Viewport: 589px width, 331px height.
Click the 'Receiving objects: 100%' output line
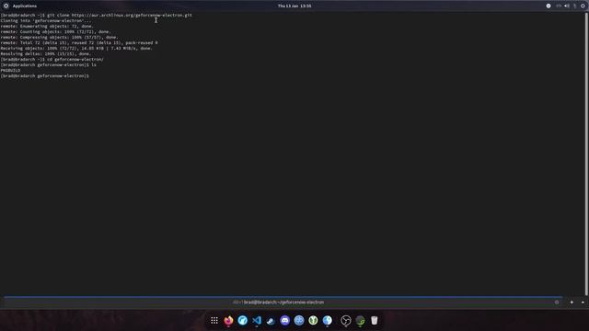[x=76, y=49]
